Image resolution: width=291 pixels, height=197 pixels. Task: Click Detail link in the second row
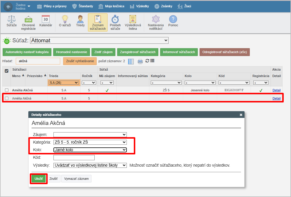click(x=276, y=98)
